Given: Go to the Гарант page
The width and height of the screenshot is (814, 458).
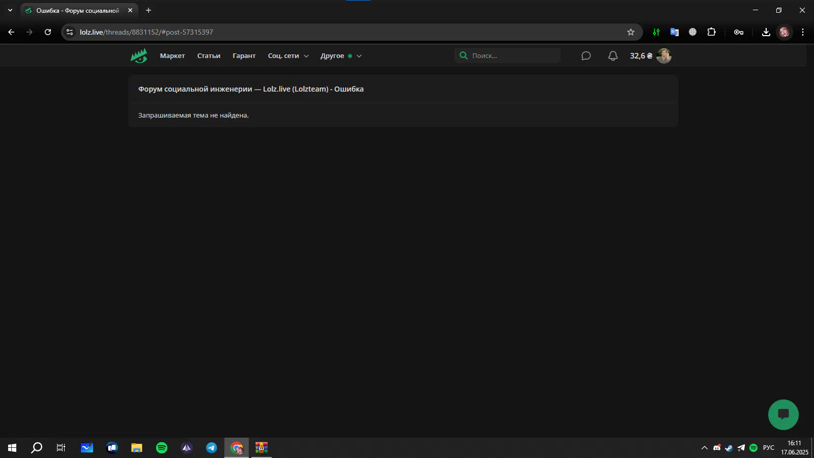Looking at the screenshot, I should pos(244,56).
